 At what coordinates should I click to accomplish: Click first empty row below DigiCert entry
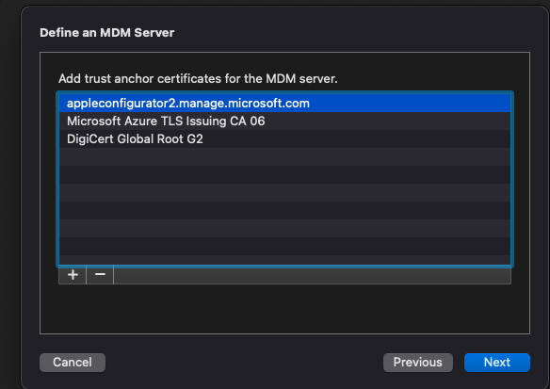tap(284, 156)
